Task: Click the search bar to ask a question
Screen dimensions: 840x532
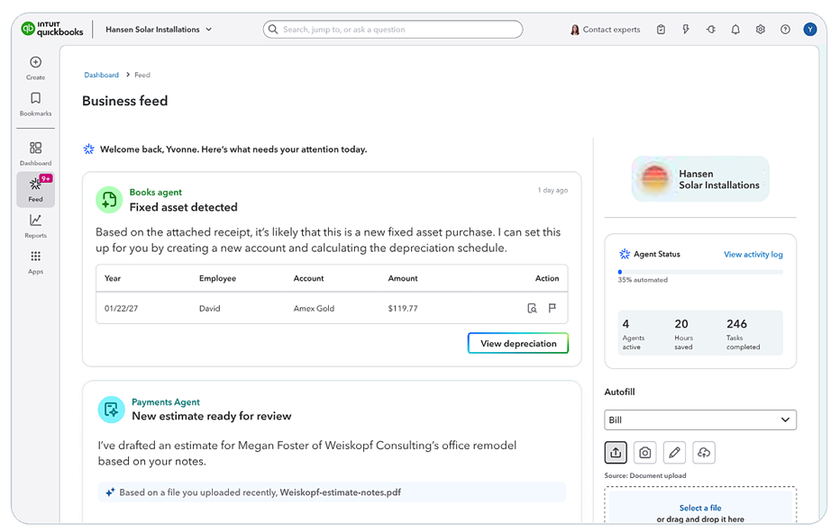Action: pyautogui.click(x=392, y=29)
